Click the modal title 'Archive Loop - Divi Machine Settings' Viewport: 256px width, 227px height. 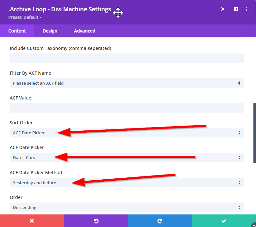click(60, 9)
